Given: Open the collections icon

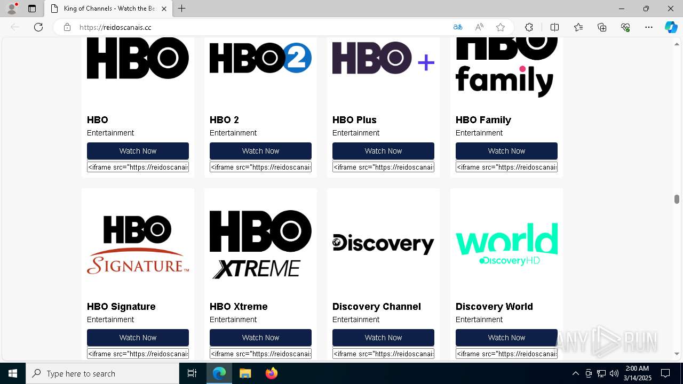Looking at the screenshot, I should (x=602, y=27).
